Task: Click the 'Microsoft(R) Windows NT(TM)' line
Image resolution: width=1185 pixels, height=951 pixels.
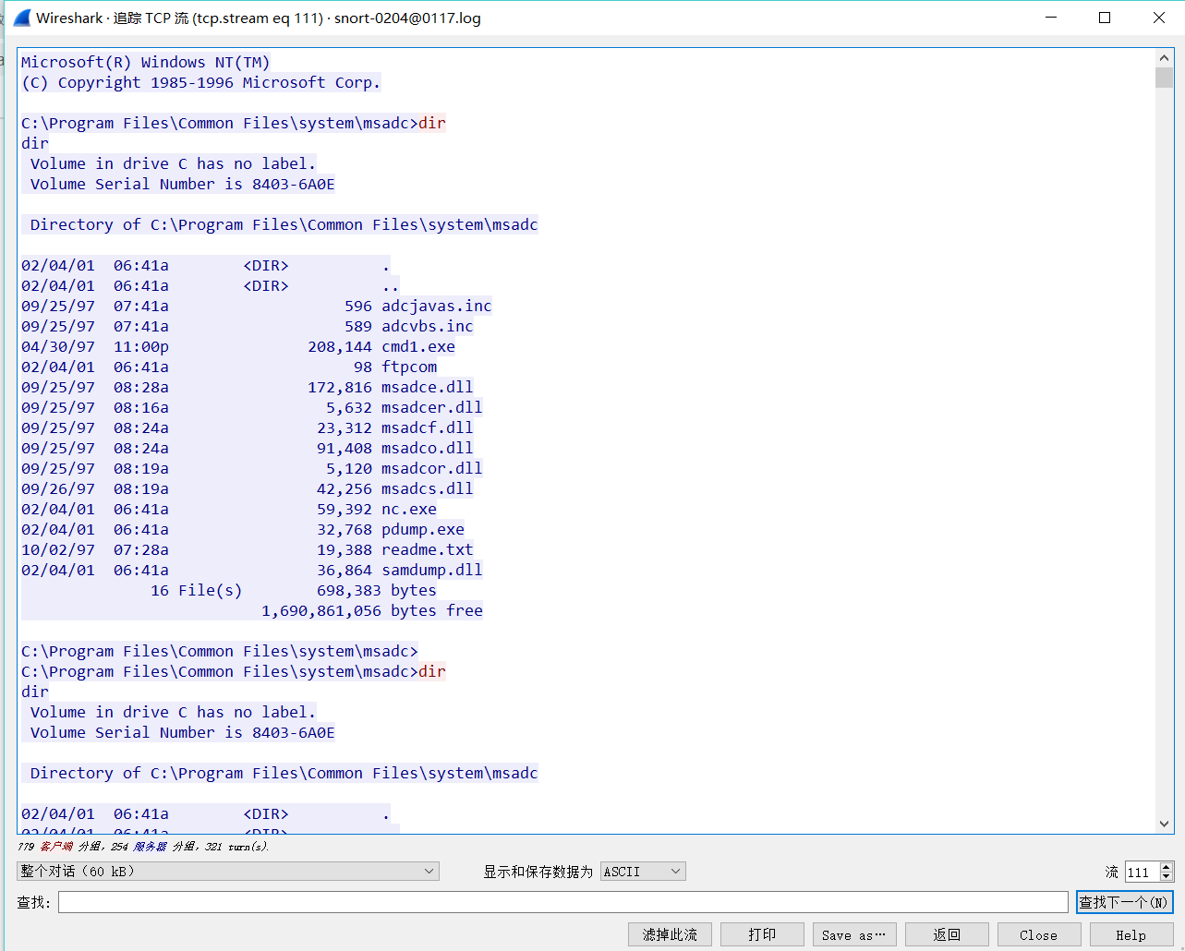Action: point(146,62)
